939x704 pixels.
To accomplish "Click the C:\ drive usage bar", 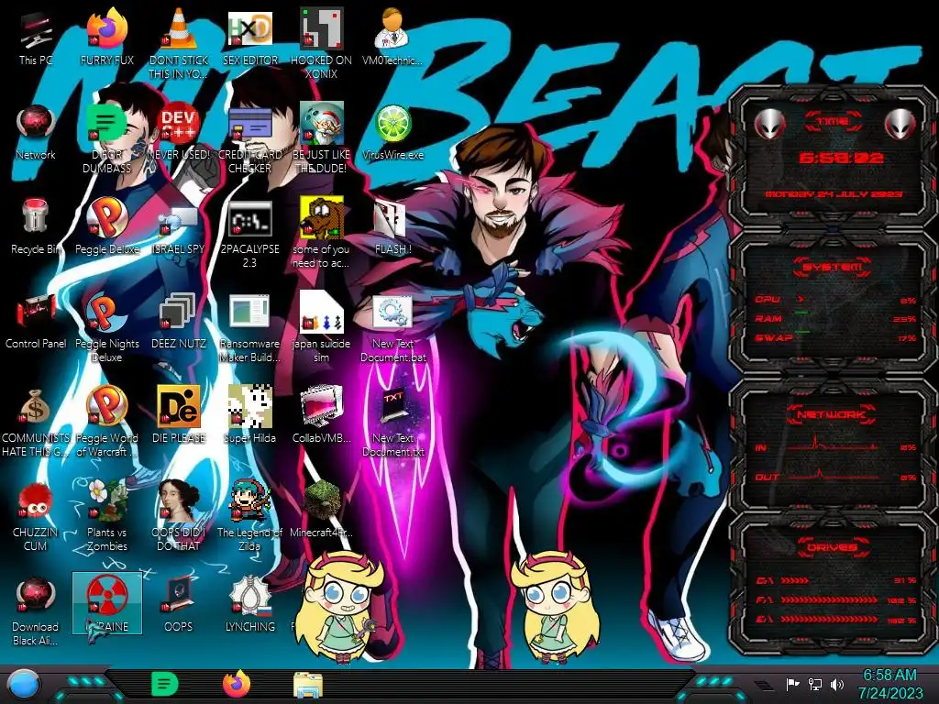I will click(x=835, y=580).
